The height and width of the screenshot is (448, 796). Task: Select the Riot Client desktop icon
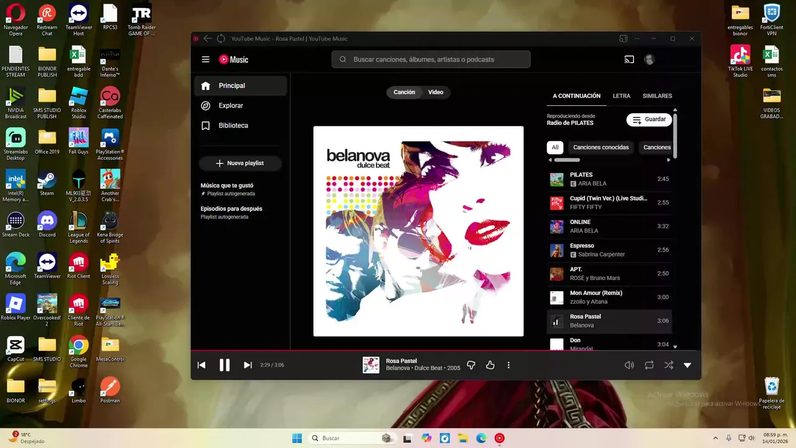78,266
